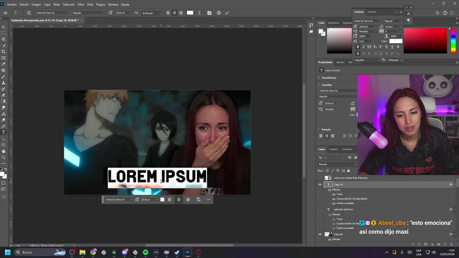
Task: Click the font size field in options bar
Action: pyautogui.click(x=121, y=13)
